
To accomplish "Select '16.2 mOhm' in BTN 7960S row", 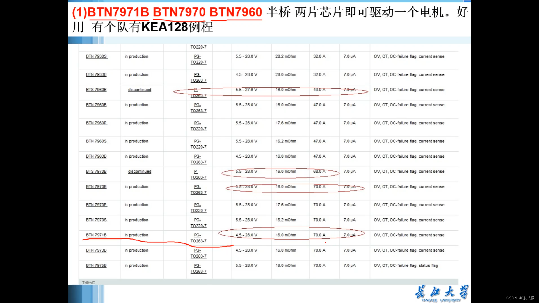I will pos(286,141).
